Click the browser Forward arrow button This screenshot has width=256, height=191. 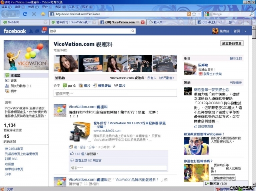[13, 14]
